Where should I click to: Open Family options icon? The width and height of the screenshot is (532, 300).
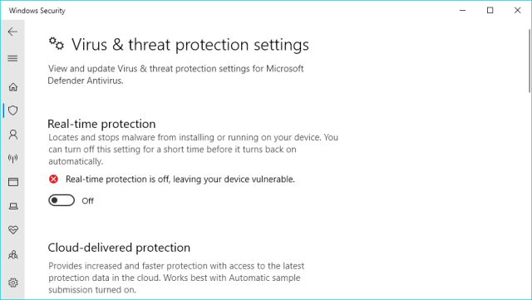(13, 254)
